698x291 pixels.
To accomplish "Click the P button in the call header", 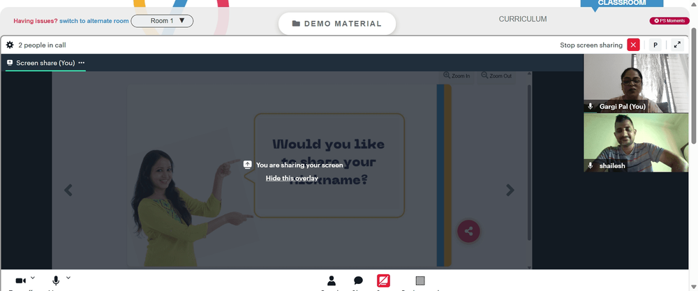I will coord(655,45).
